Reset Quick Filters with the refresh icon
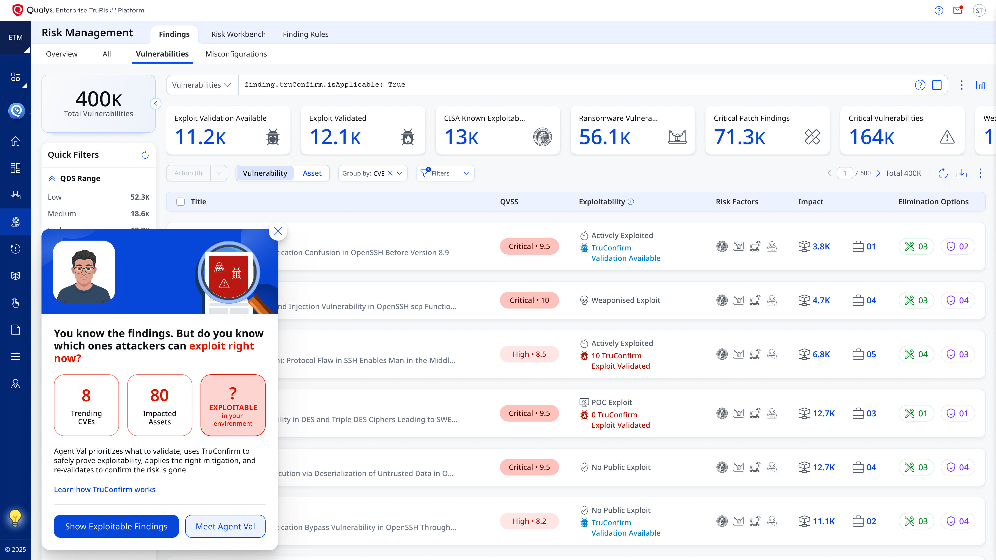This screenshot has height=560, width=996. [x=145, y=155]
